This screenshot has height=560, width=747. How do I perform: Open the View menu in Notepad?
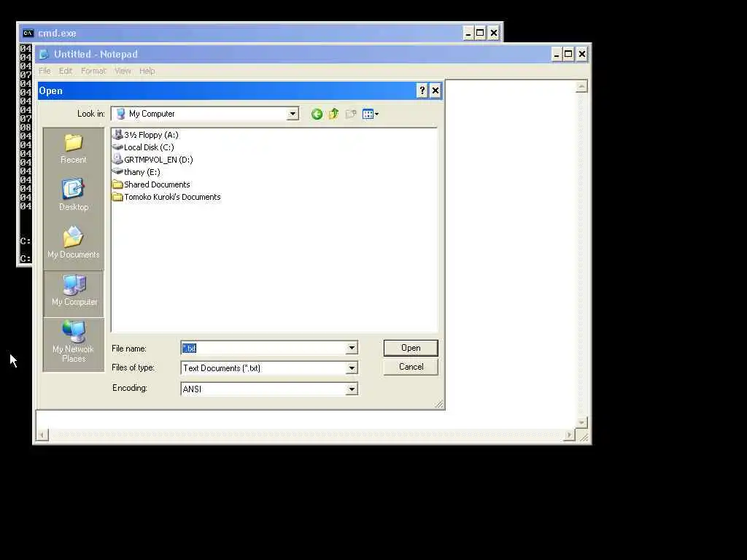[123, 71]
